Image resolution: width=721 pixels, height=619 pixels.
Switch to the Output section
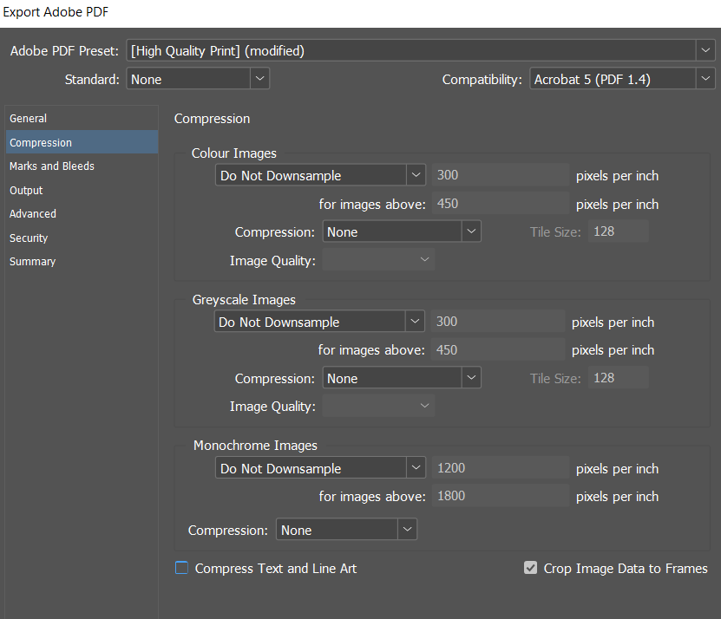(26, 190)
